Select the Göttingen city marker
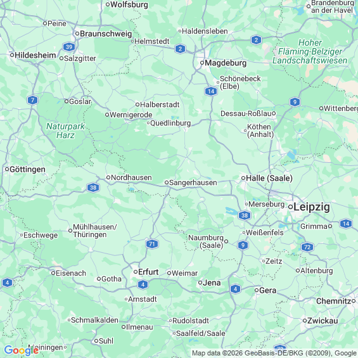This screenshot has width=358, height=358. click(7, 169)
